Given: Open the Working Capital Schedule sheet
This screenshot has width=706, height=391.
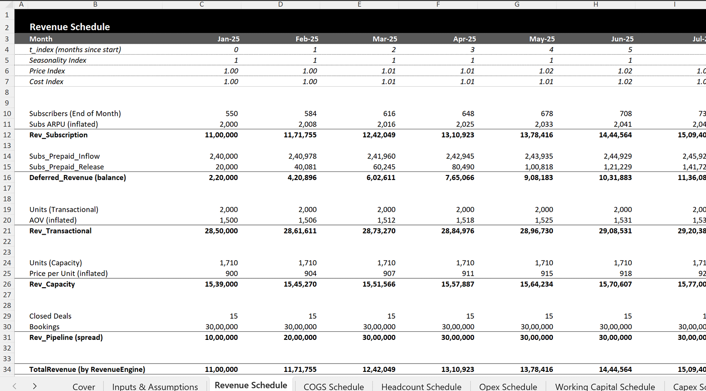Looking at the screenshot, I should tap(605, 386).
